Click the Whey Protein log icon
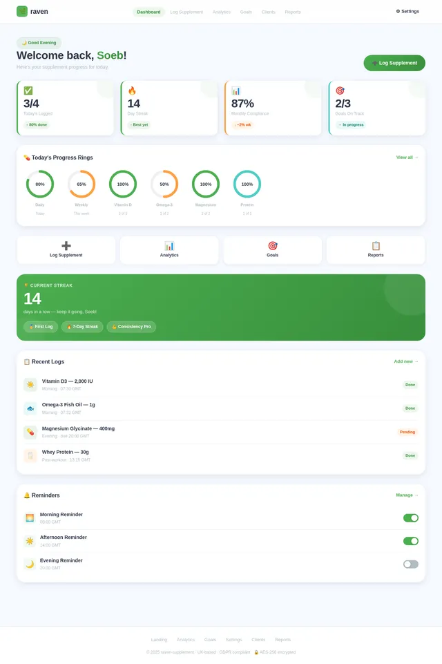The image size is (442, 664). 30,455
